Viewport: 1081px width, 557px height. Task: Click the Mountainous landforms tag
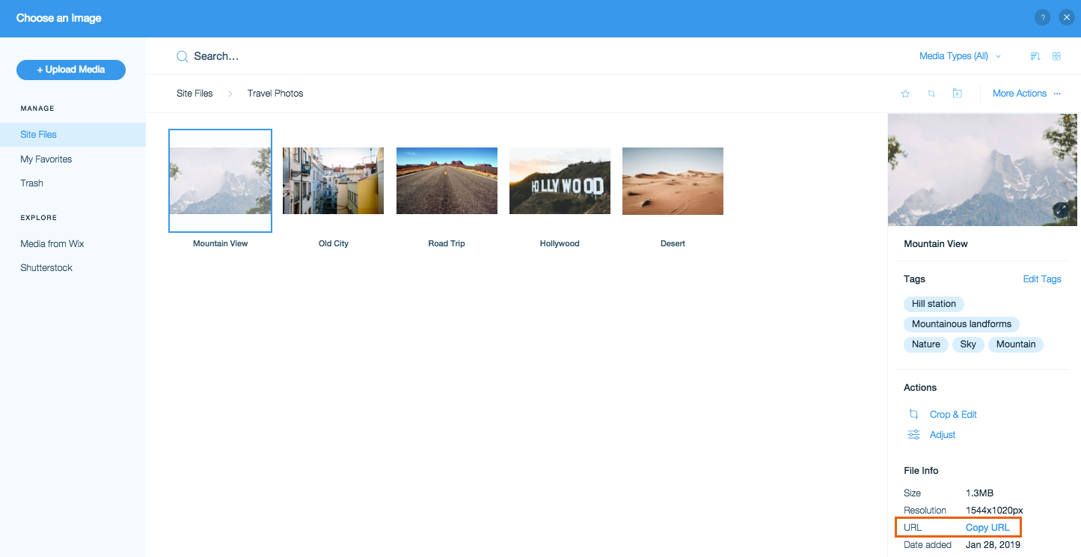pyautogui.click(x=961, y=324)
